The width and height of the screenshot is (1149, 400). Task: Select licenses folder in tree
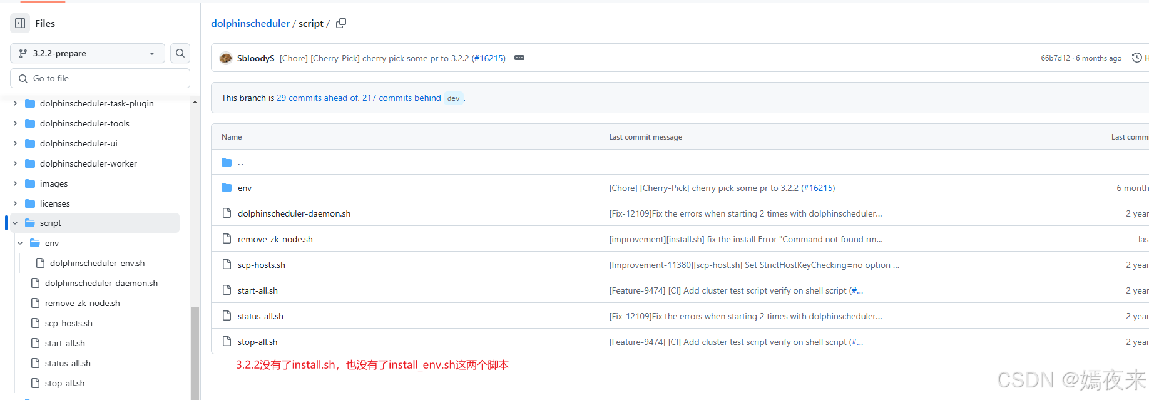point(55,203)
